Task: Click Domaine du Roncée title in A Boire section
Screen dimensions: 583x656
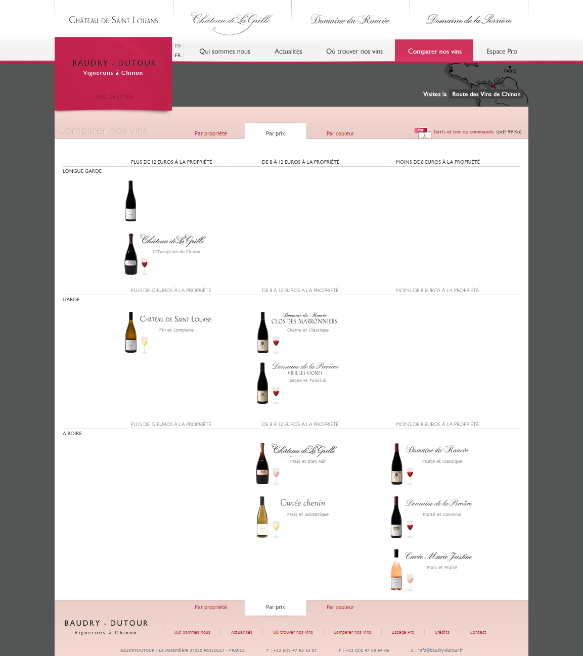Action: click(x=437, y=450)
